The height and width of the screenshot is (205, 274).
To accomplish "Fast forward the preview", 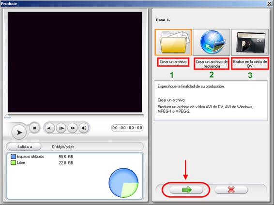I will 72,128.
